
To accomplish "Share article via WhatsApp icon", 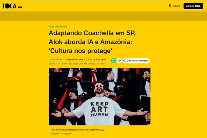I will click(113, 61).
